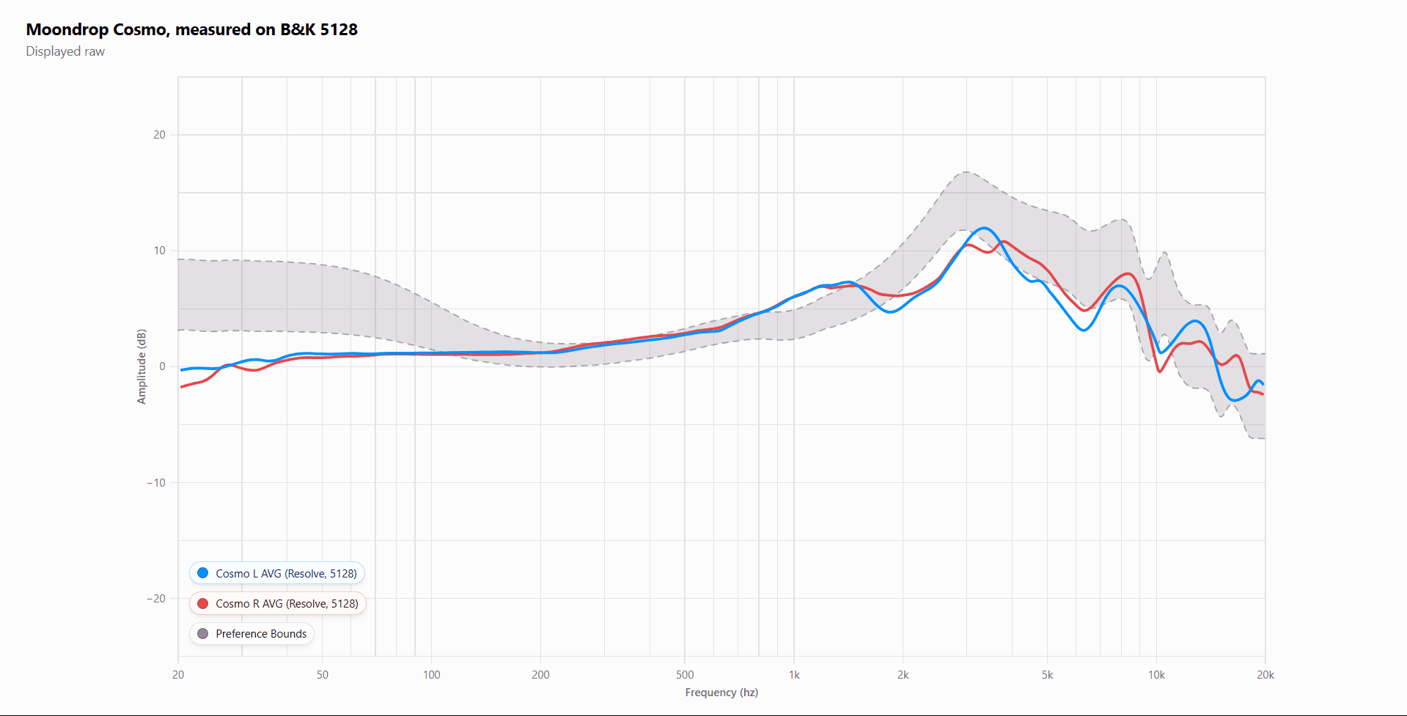Click the Amplitude (dB) axis label
1407x716 pixels.
tap(142, 364)
